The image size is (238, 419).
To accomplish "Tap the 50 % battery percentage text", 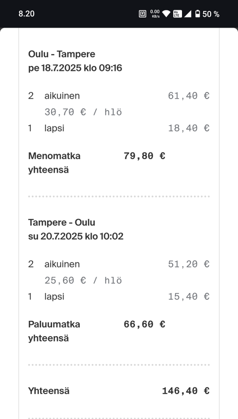I will [211, 14].
